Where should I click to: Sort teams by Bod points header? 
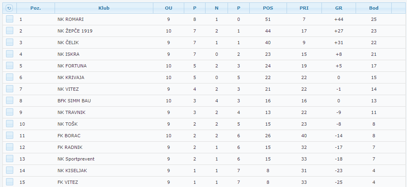coord(374,8)
